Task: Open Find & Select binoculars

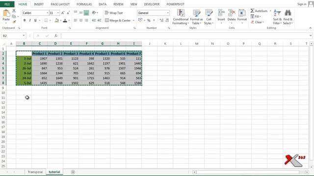Action: 288,17
